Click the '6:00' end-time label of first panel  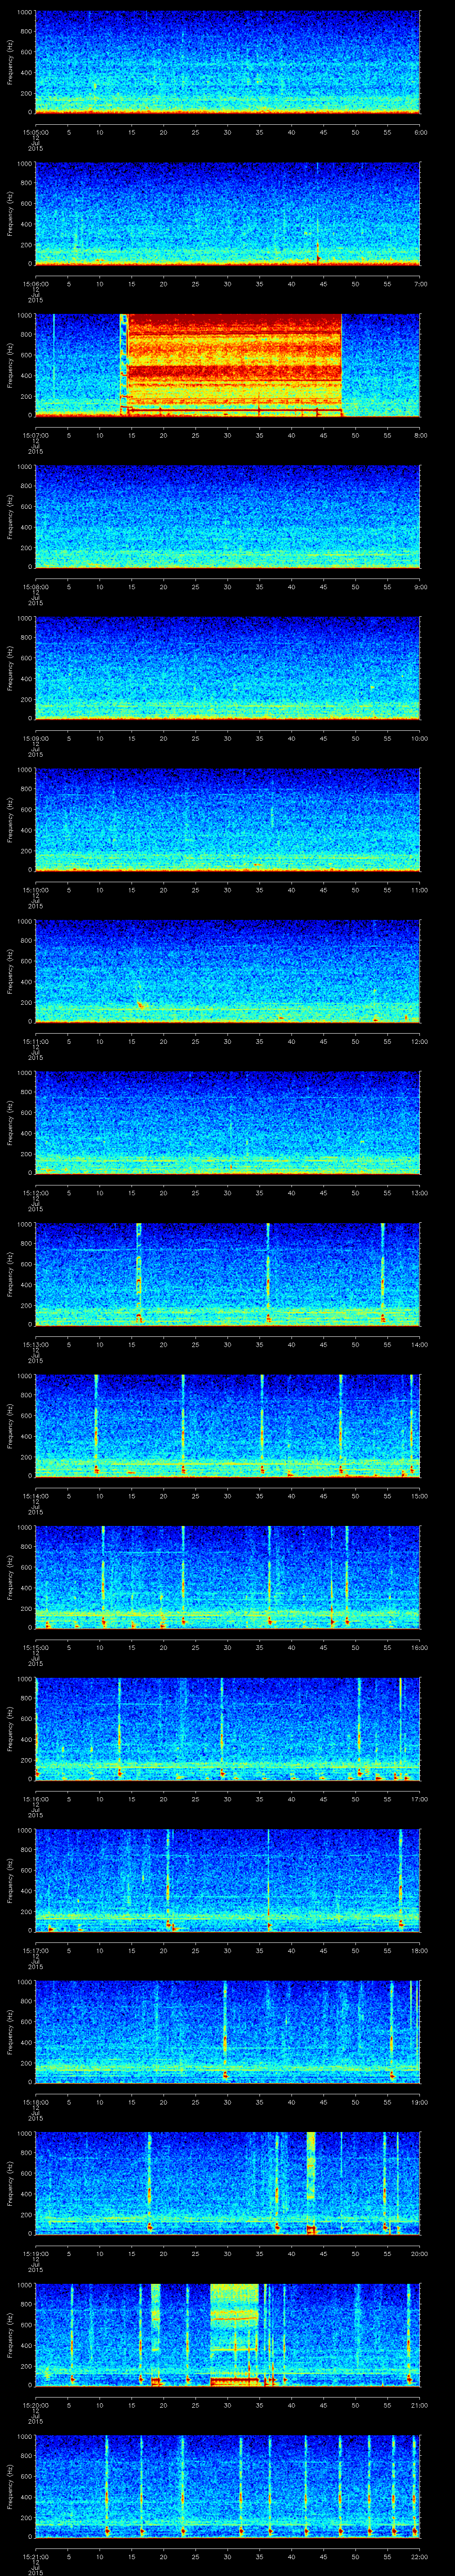[420, 131]
